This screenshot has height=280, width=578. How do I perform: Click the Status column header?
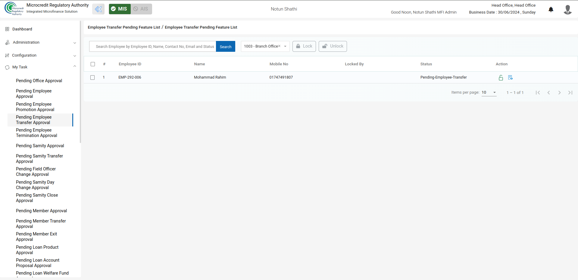(426, 64)
